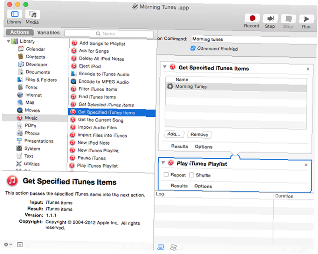Toggle the Command Enabled checkbox
This screenshot has width=318, height=254.
(x=193, y=48)
